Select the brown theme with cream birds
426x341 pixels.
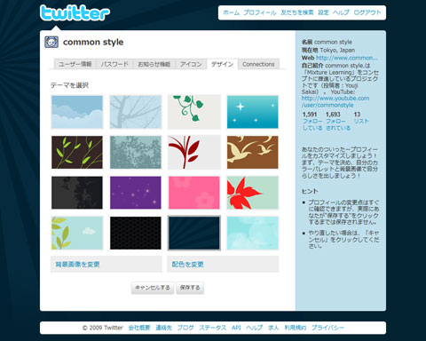pyautogui.click(x=253, y=153)
